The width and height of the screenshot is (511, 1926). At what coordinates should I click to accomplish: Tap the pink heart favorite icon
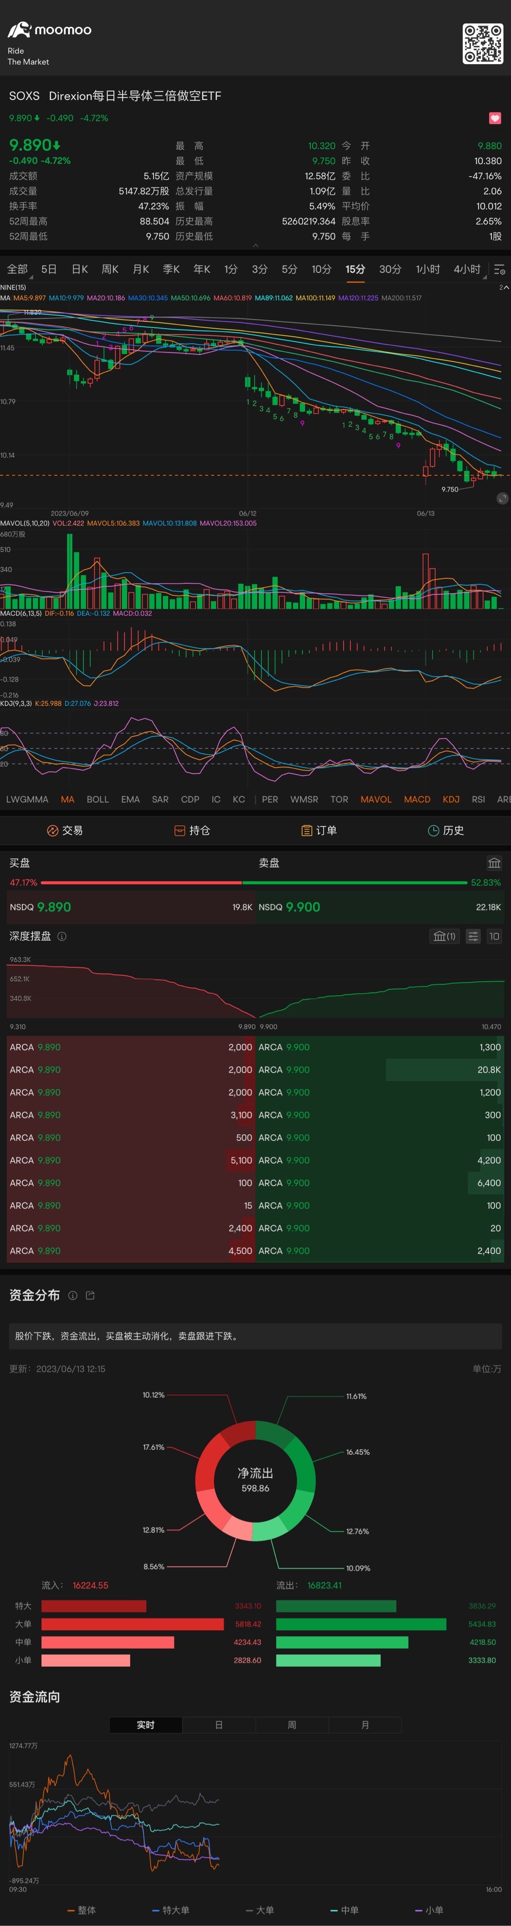pos(495,118)
